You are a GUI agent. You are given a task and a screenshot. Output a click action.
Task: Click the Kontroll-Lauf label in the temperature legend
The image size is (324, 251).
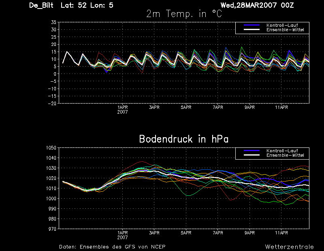click(282, 25)
